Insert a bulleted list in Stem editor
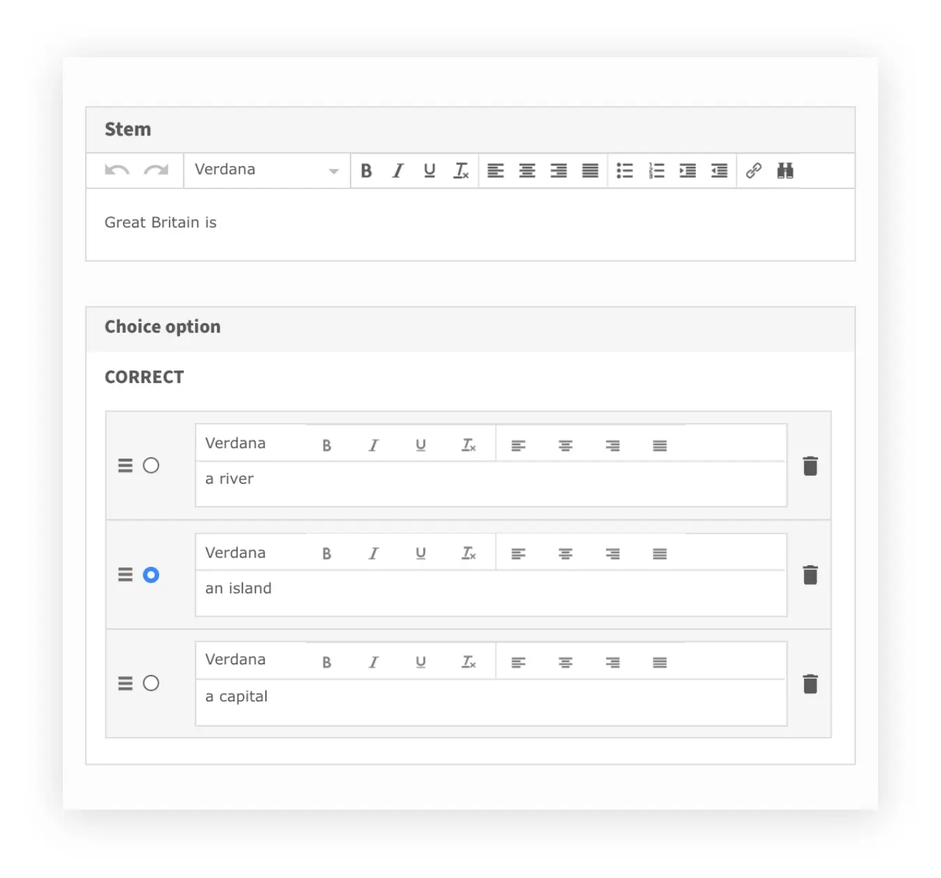941x878 pixels. click(x=624, y=171)
